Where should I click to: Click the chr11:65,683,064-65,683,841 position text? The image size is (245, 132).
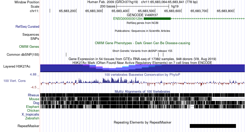coord(169,2)
